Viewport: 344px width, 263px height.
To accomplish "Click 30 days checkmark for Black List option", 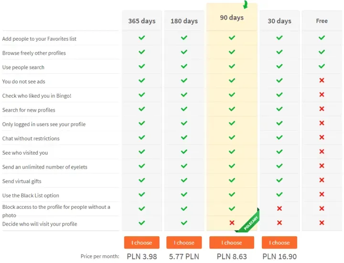I will pyautogui.click(x=279, y=194).
